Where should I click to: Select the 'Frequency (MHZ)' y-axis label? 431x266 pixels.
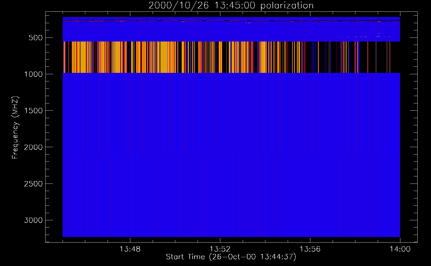coord(15,128)
